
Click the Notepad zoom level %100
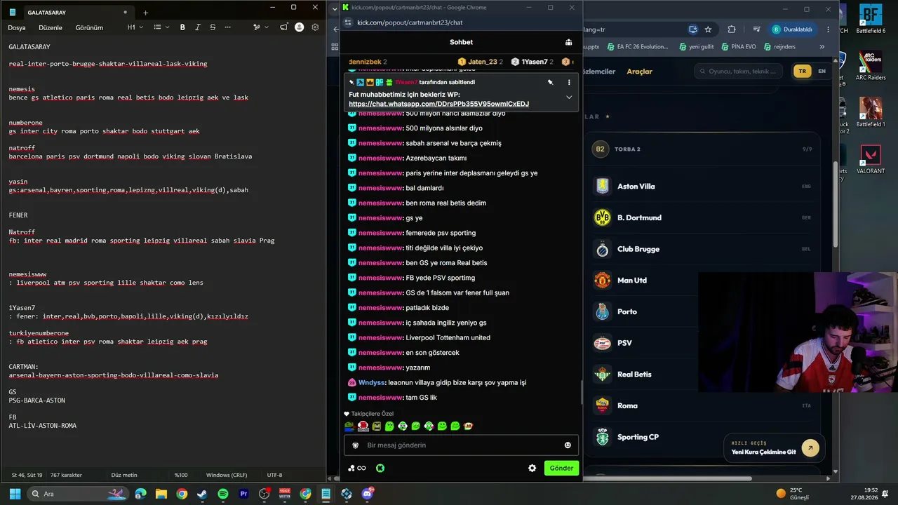[181, 475]
